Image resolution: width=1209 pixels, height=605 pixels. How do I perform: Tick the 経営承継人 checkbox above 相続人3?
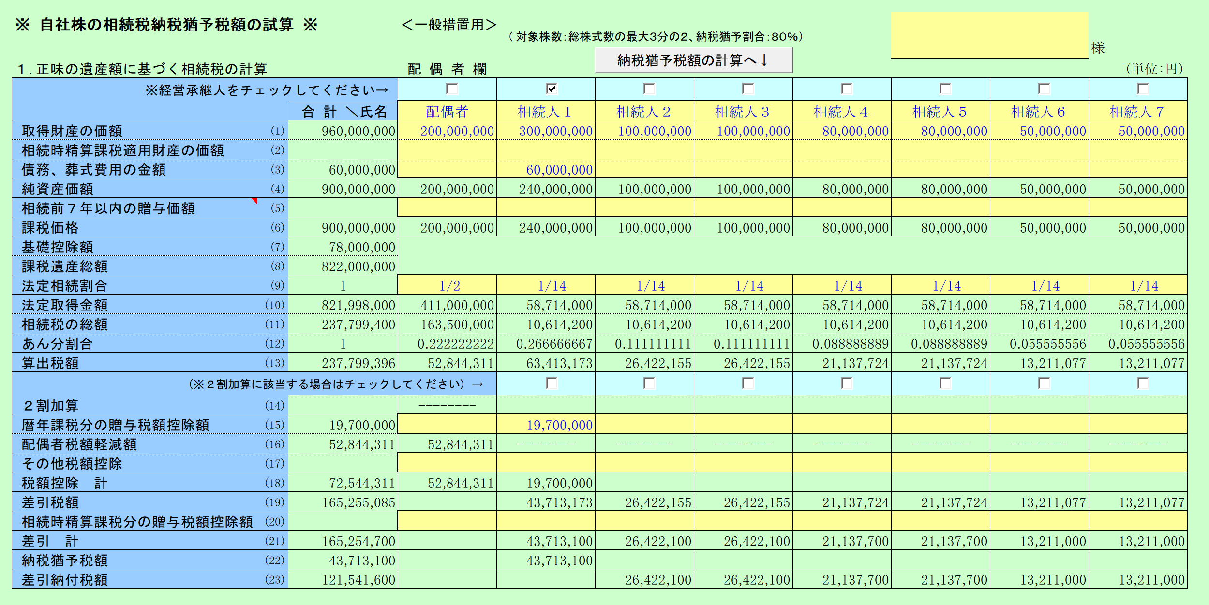point(748,89)
